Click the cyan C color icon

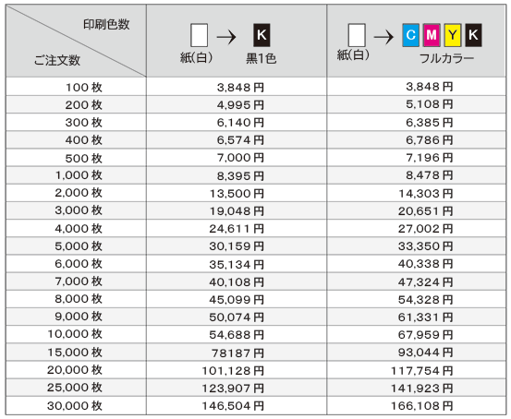pos(410,35)
